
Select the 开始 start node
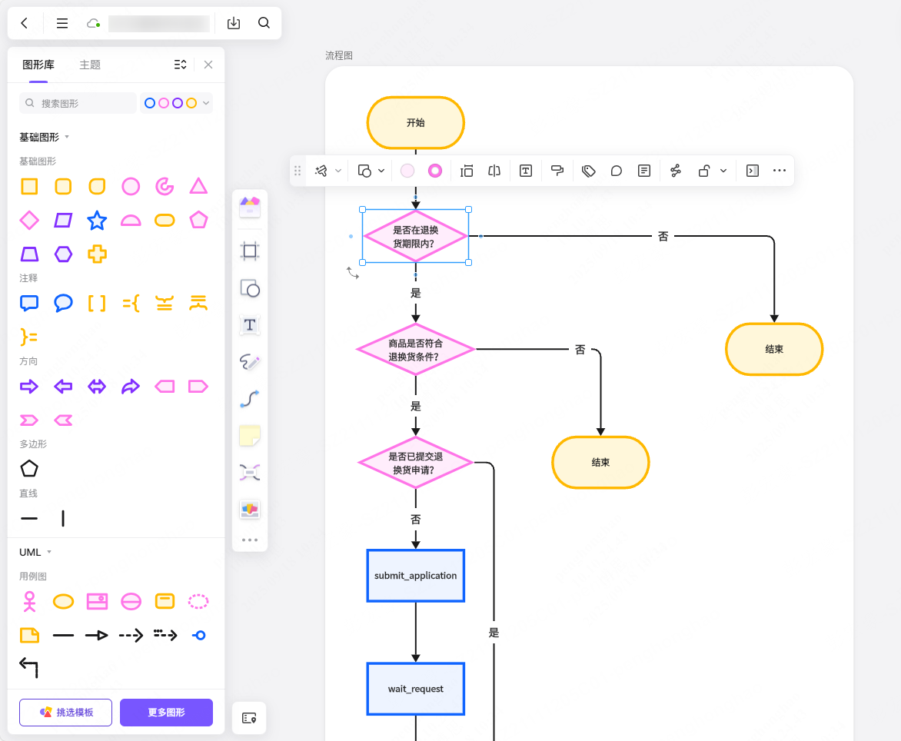click(x=415, y=122)
